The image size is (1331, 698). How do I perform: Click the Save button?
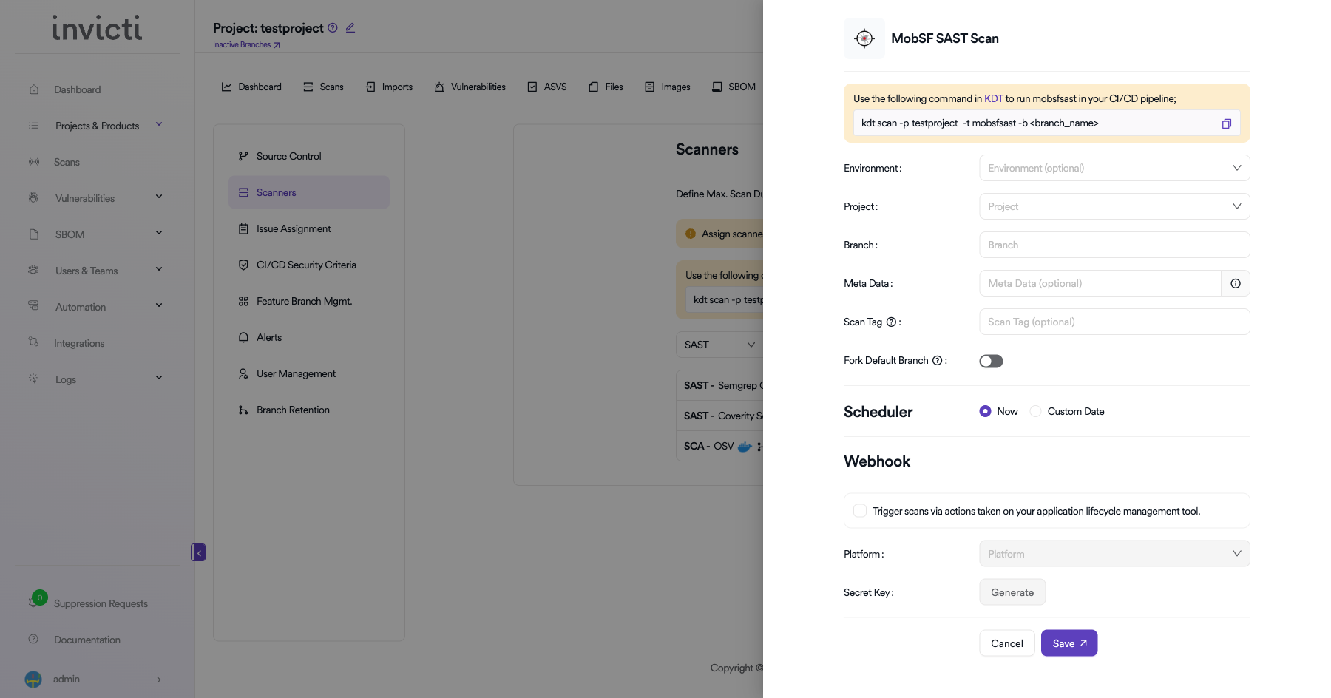click(x=1068, y=643)
